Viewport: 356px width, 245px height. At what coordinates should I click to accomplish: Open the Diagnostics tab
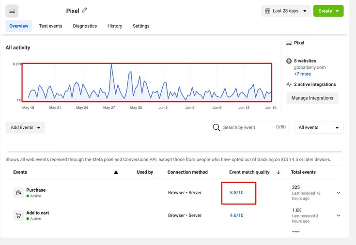pyautogui.click(x=85, y=26)
